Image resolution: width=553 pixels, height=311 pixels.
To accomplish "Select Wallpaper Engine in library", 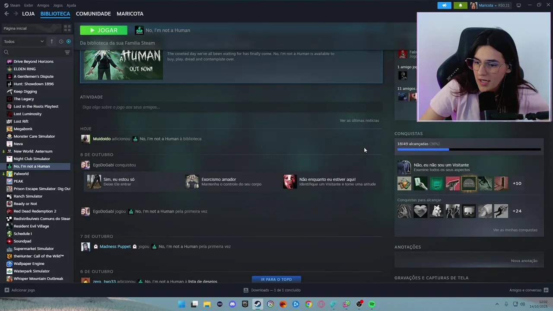I will coord(29,263).
